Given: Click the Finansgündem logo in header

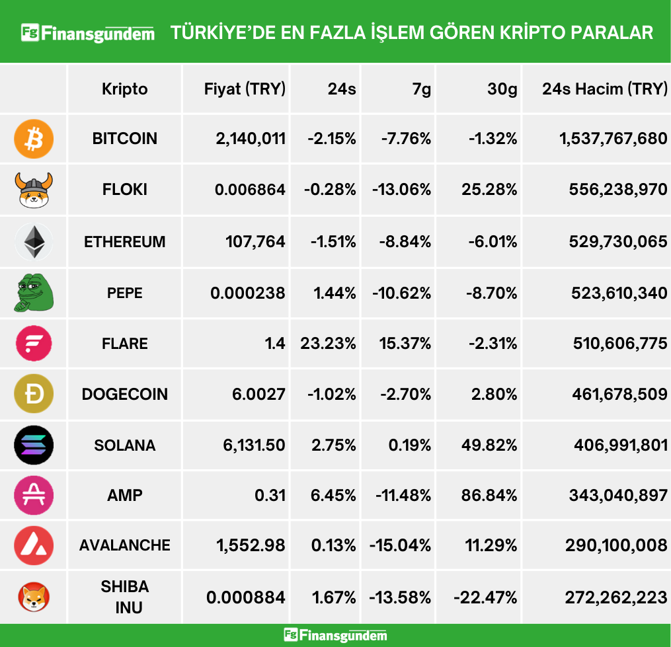Looking at the screenshot, I should 88,32.
